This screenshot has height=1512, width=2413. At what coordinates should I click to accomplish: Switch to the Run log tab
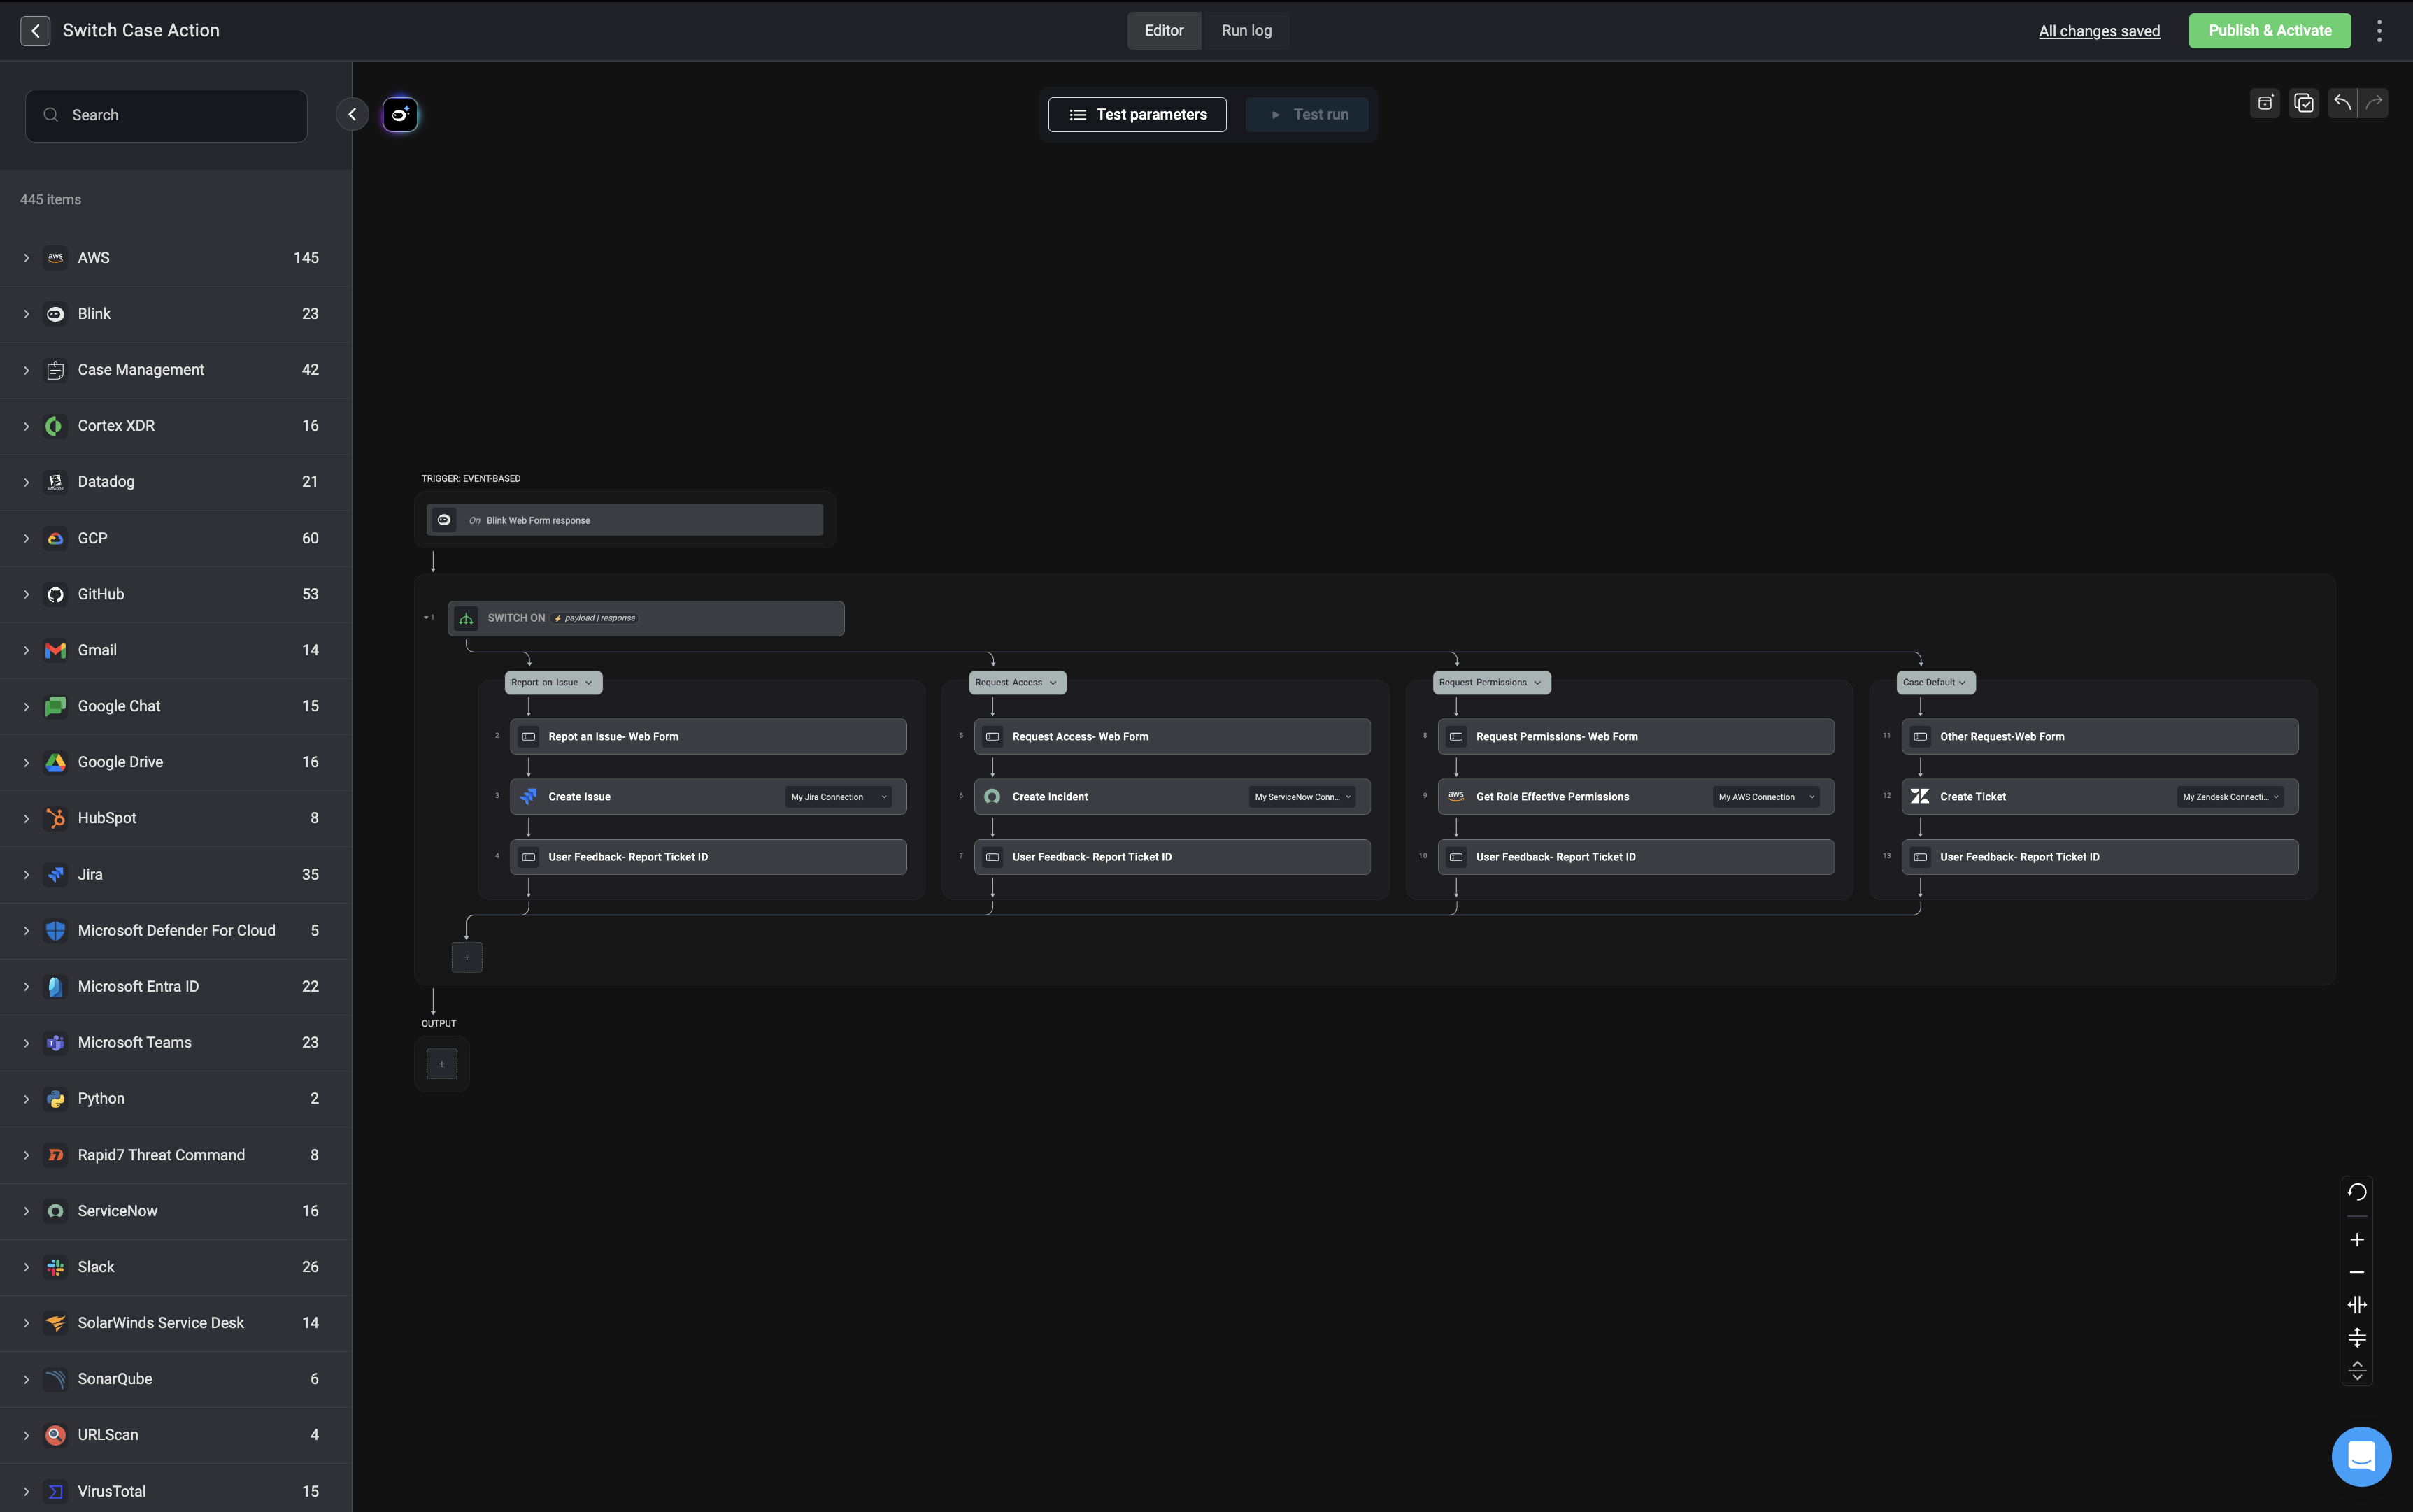(x=1246, y=30)
